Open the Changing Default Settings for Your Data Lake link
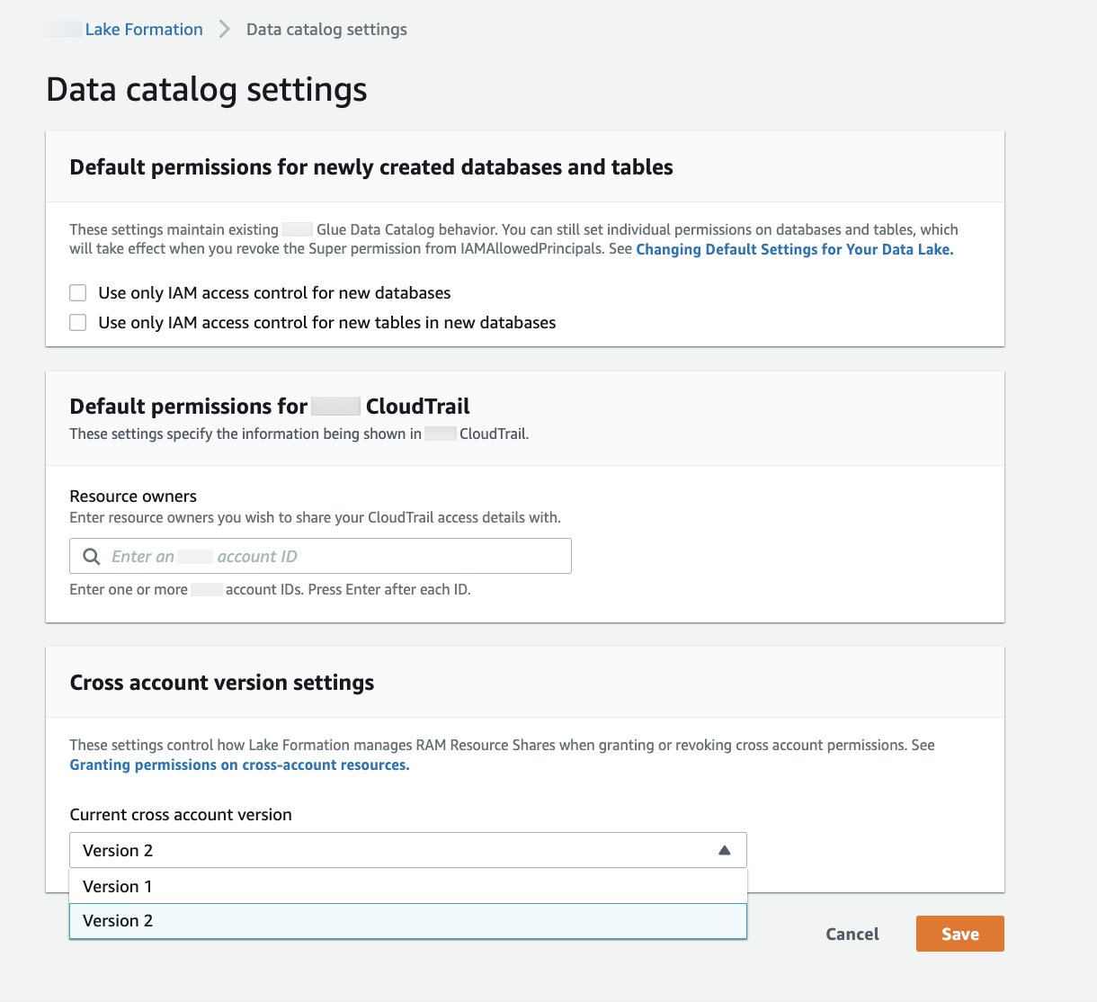The width and height of the screenshot is (1097, 1002). [x=794, y=250]
